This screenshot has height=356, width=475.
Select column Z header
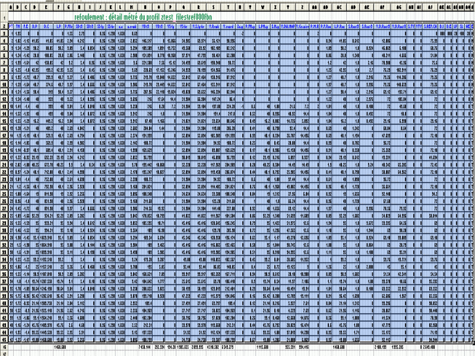pyautogui.click(x=302, y=7)
